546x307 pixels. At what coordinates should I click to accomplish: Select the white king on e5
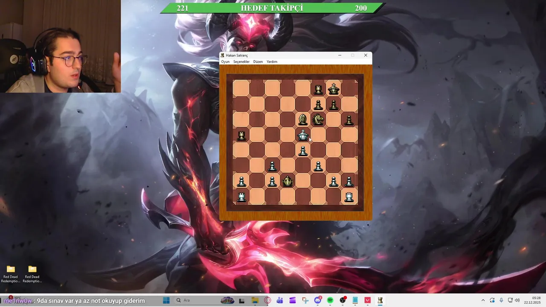coord(303,135)
